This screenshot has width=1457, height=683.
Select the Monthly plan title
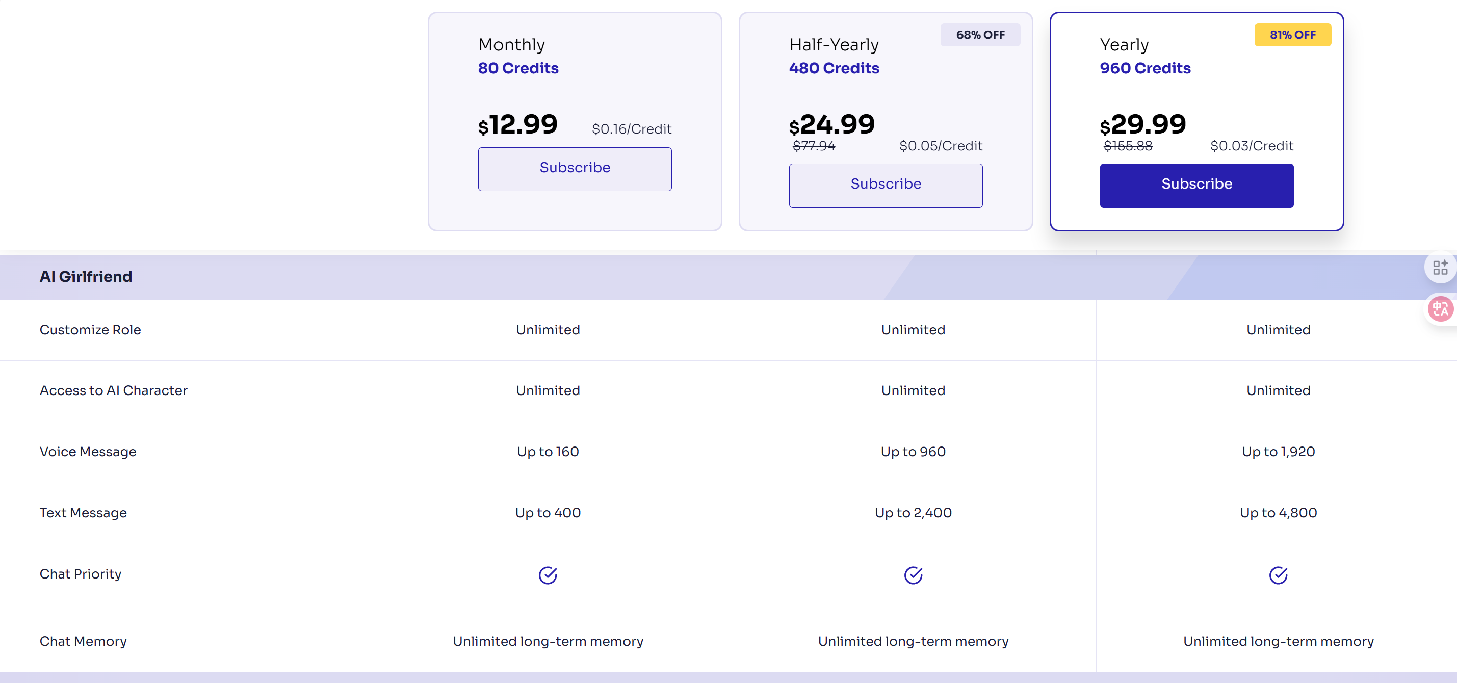click(x=511, y=45)
